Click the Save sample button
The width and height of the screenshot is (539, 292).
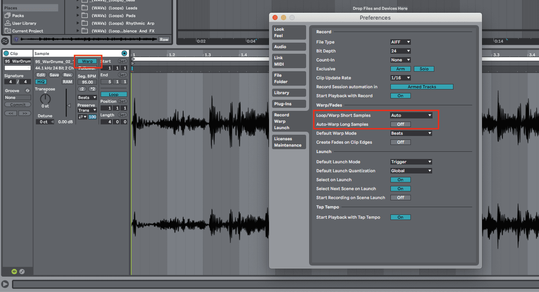tap(54, 75)
